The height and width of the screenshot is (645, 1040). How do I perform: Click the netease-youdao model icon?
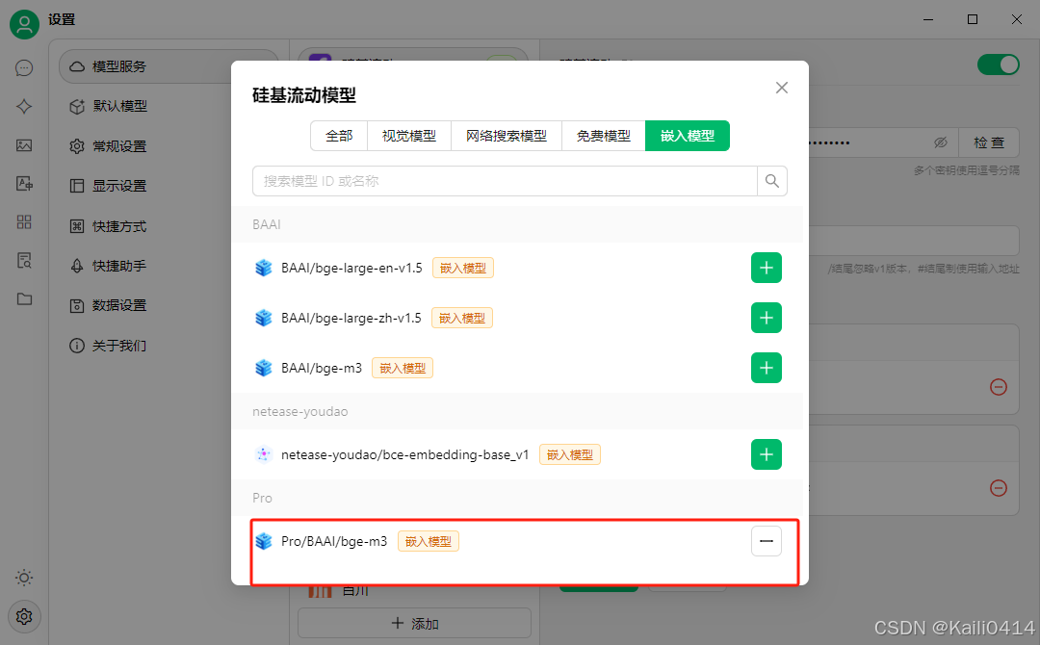[x=263, y=454]
